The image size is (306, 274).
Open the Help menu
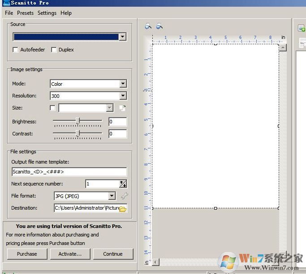pos(66,13)
